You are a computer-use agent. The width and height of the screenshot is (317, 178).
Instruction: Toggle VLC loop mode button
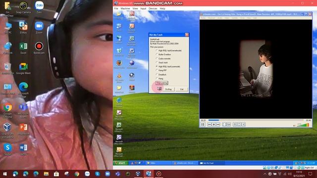click(239, 125)
